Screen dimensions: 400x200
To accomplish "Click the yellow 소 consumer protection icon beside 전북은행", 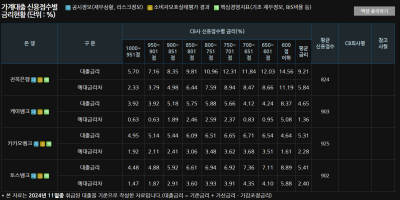I will [x=40, y=79].
